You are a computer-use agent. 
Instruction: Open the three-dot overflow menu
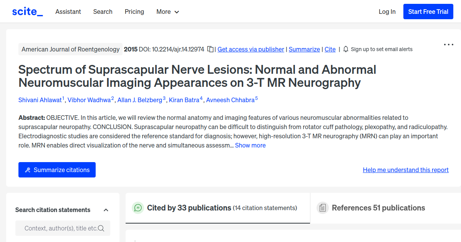[x=448, y=45]
